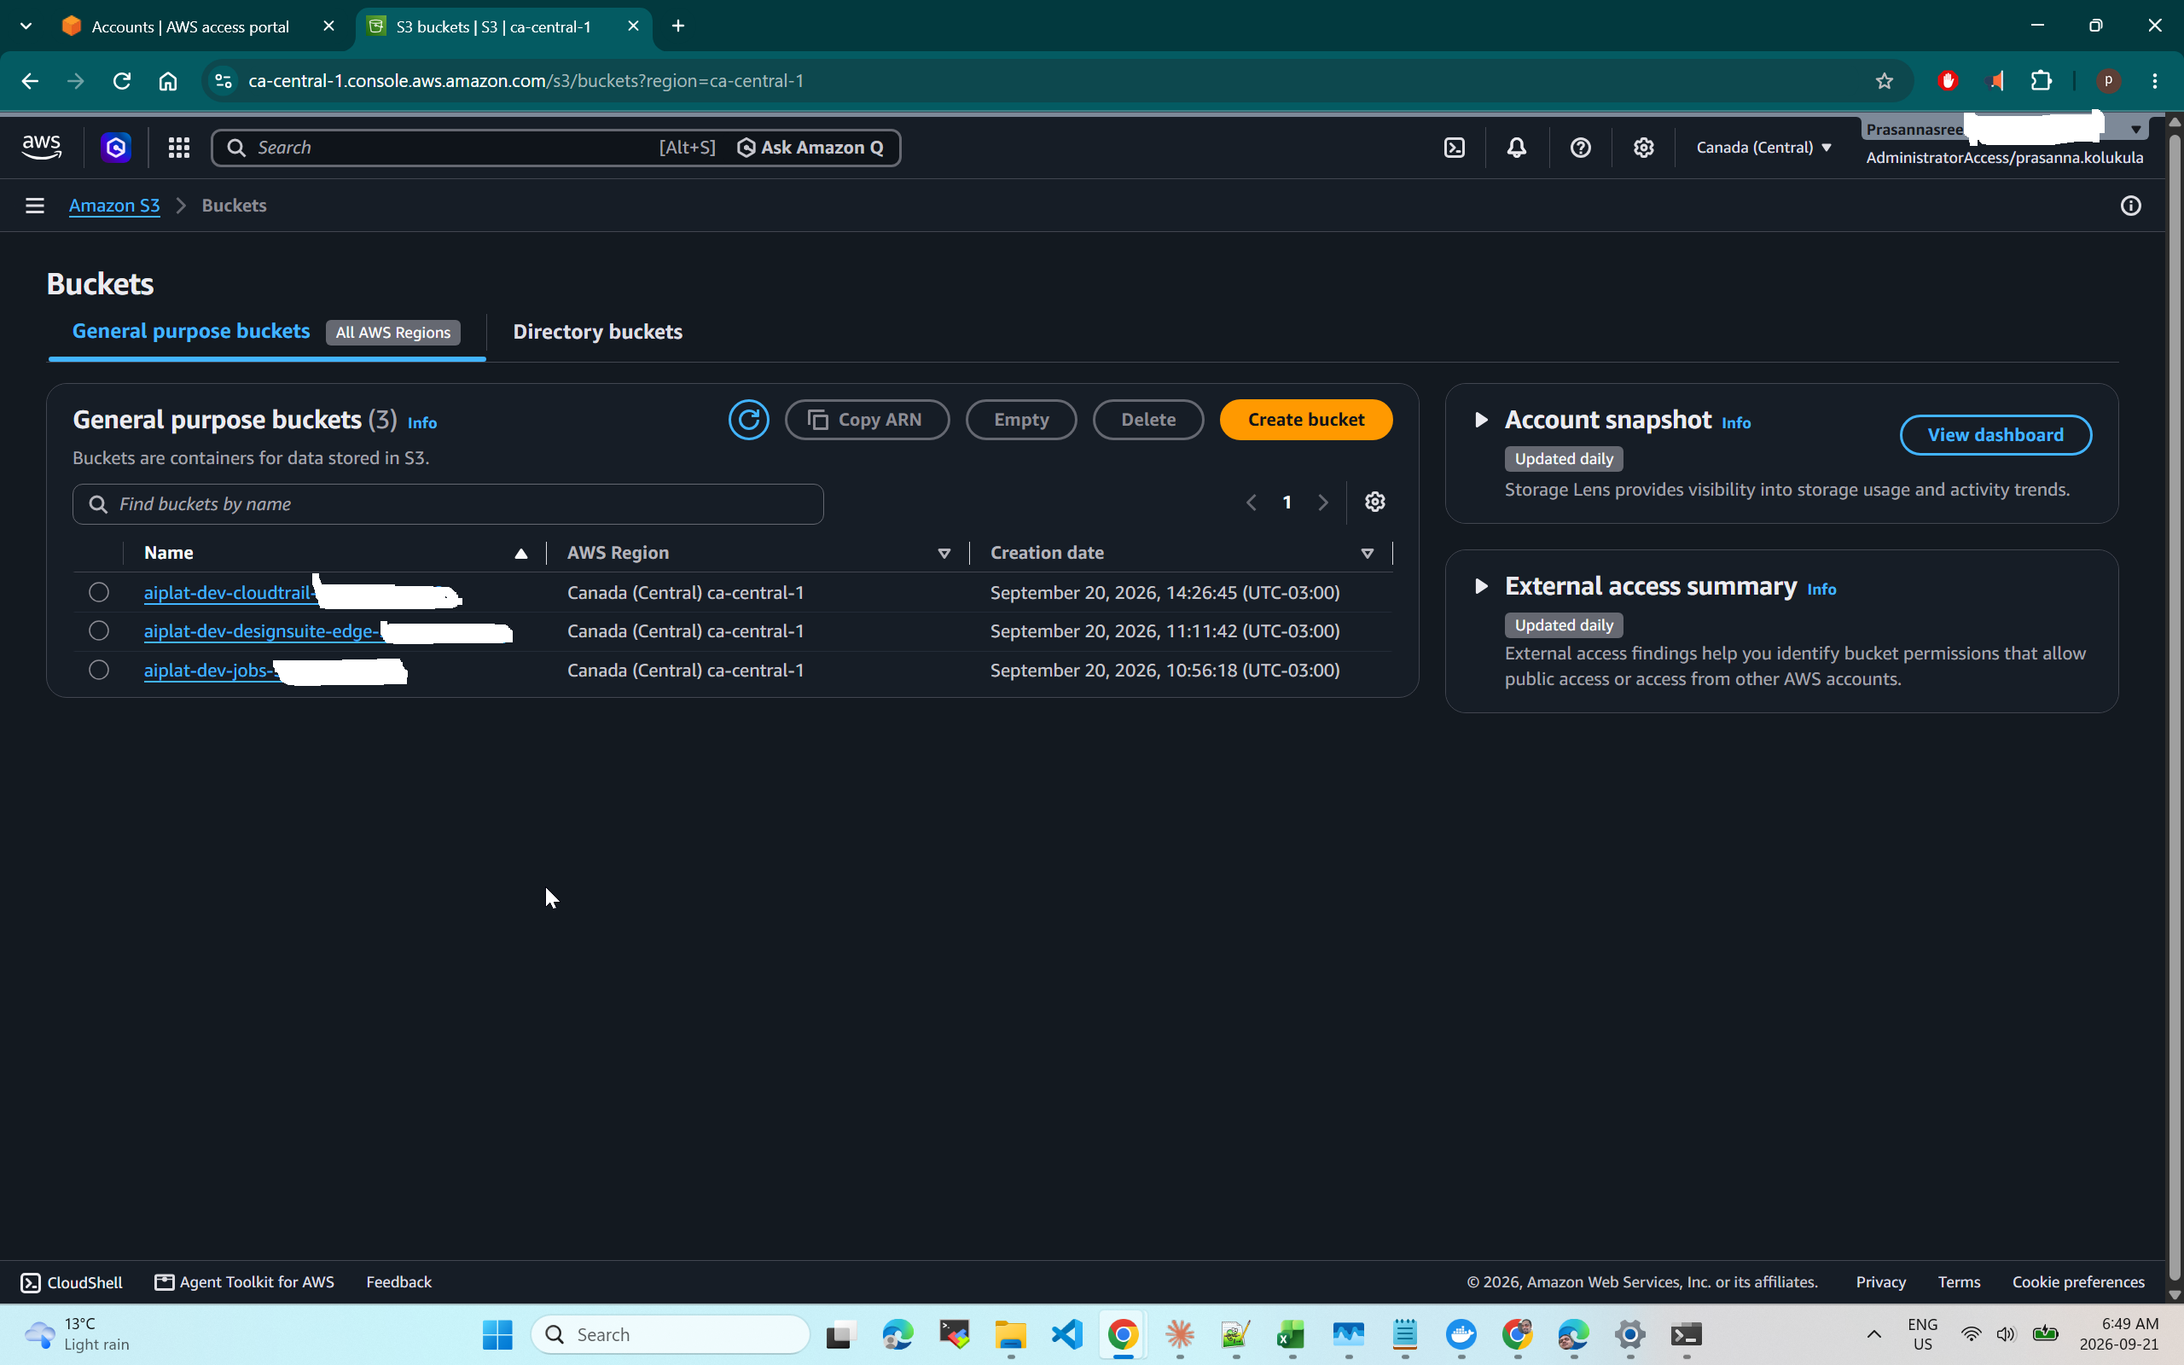Open the console settings gear in header

pyautogui.click(x=1643, y=147)
